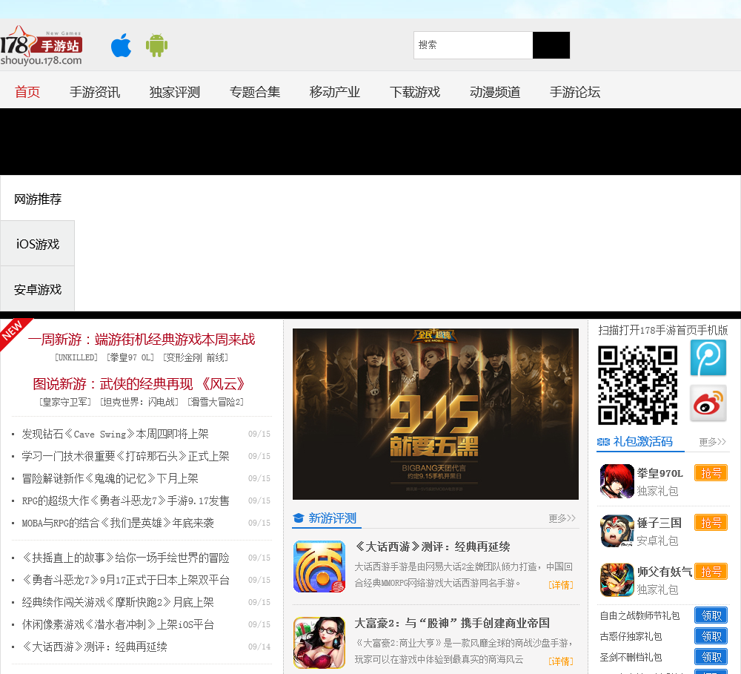Open the 专题合集 nav item

pos(255,92)
